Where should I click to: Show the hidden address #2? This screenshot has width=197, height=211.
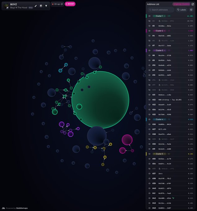point(149,21)
